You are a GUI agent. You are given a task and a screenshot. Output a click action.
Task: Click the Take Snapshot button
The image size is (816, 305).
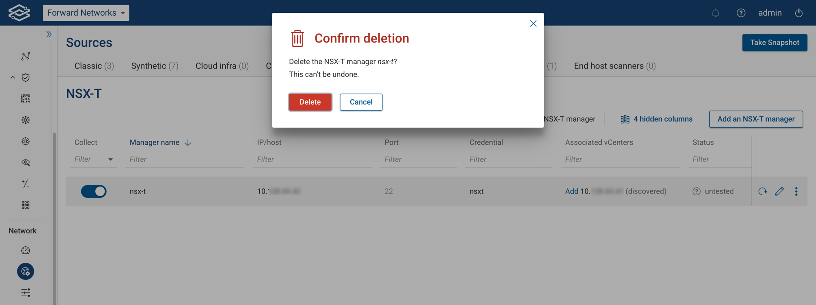click(x=774, y=43)
